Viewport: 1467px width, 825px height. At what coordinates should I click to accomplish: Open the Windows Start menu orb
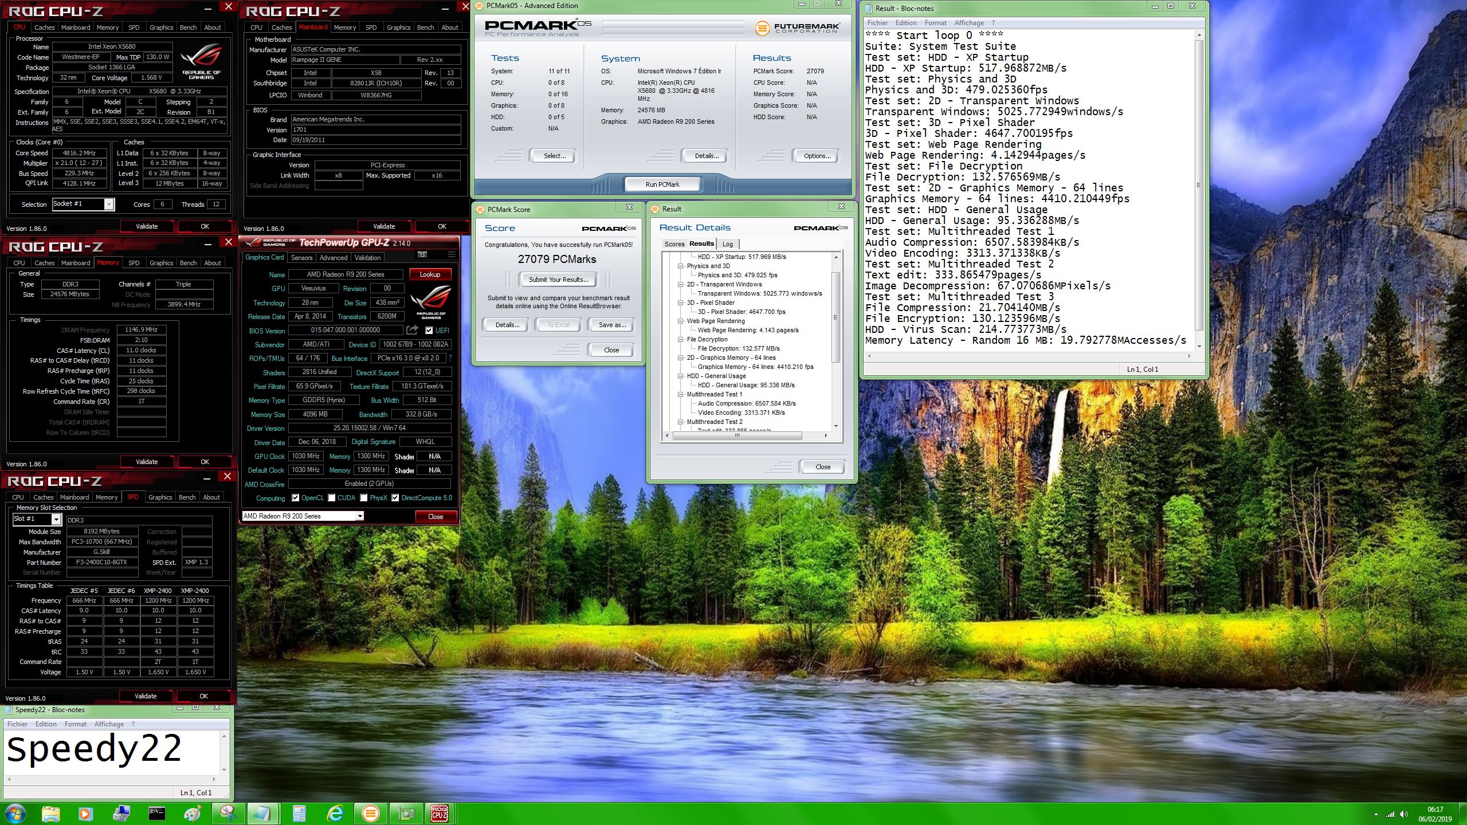[x=15, y=813]
